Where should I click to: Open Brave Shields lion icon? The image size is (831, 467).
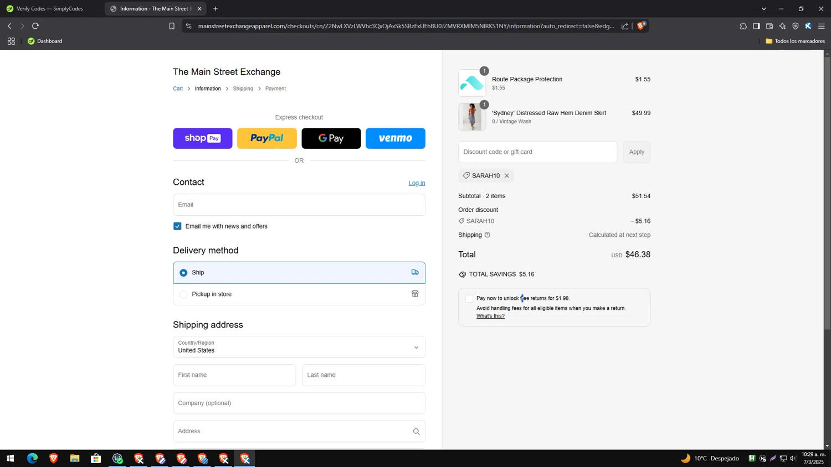pyautogui.click(x=641, y=26)
